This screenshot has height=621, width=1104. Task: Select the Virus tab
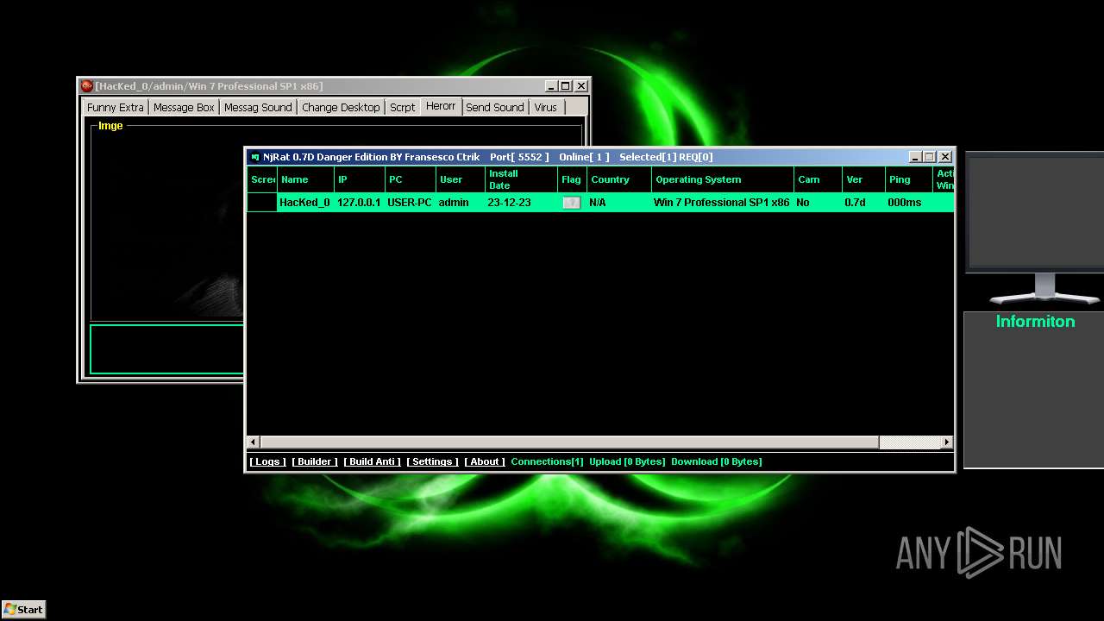click(x=546, y=107)
